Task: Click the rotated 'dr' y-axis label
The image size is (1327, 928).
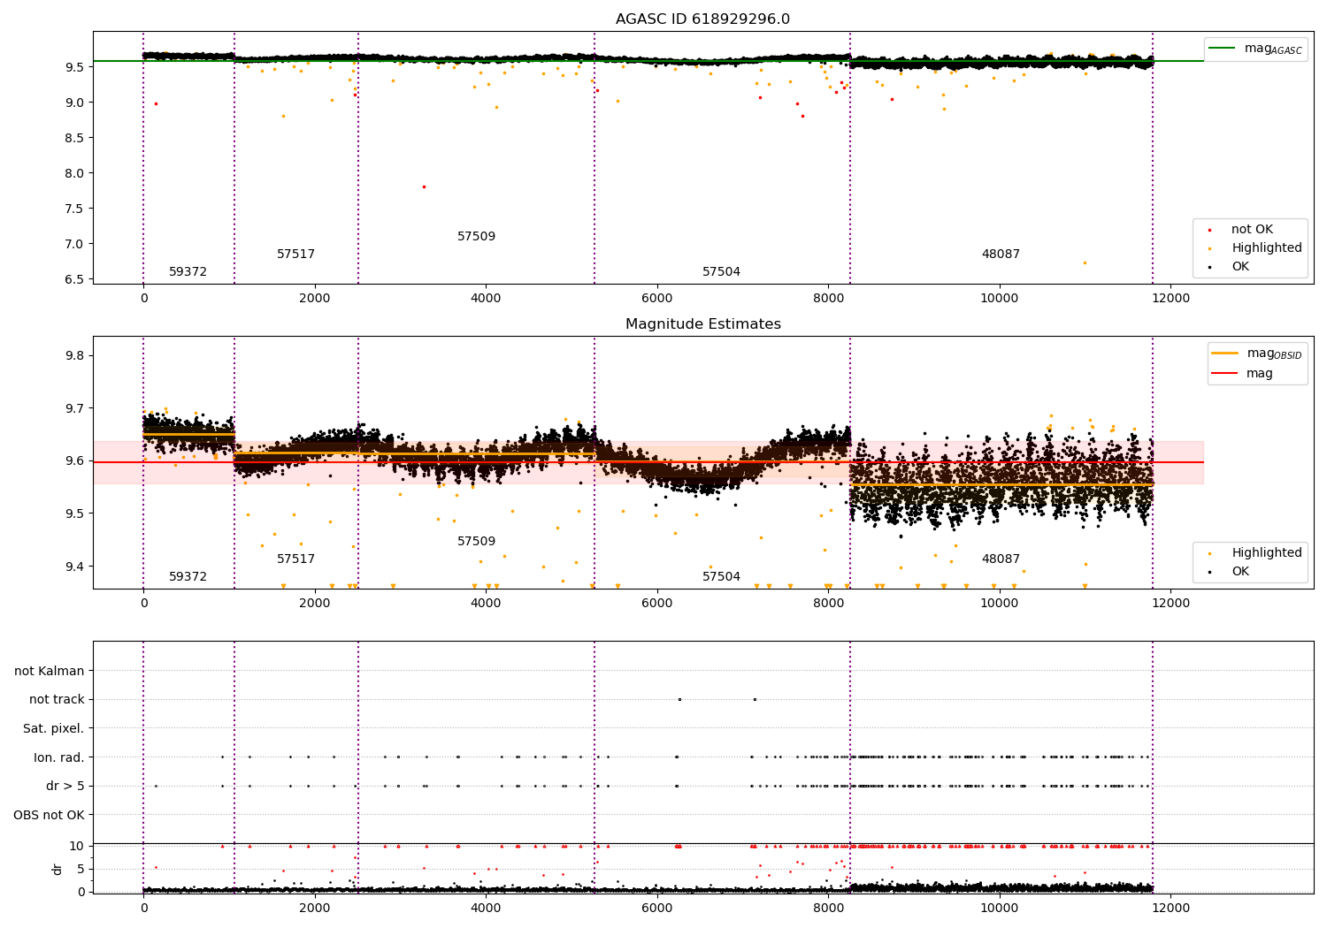Action: (x=58, y=869)
